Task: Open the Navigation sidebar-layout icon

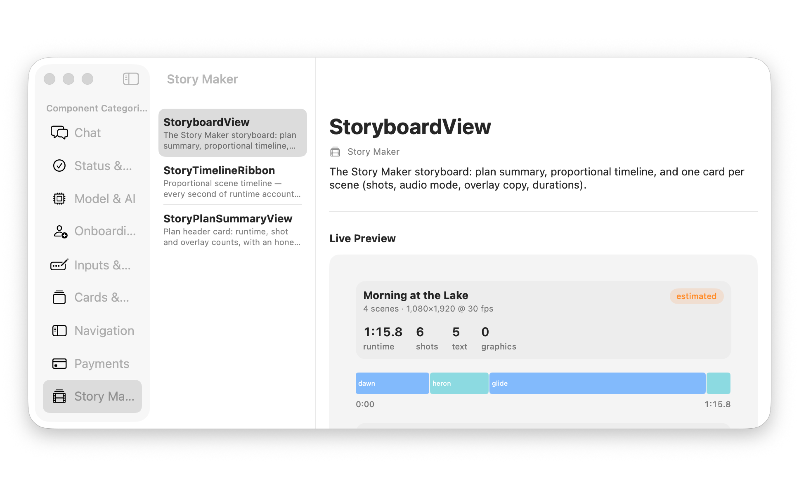Action: (x=59, y=331)
